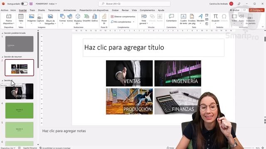Open Carolina De Andrade account
The width and height of the screenshot is (266, 149).
coord(221,4)
